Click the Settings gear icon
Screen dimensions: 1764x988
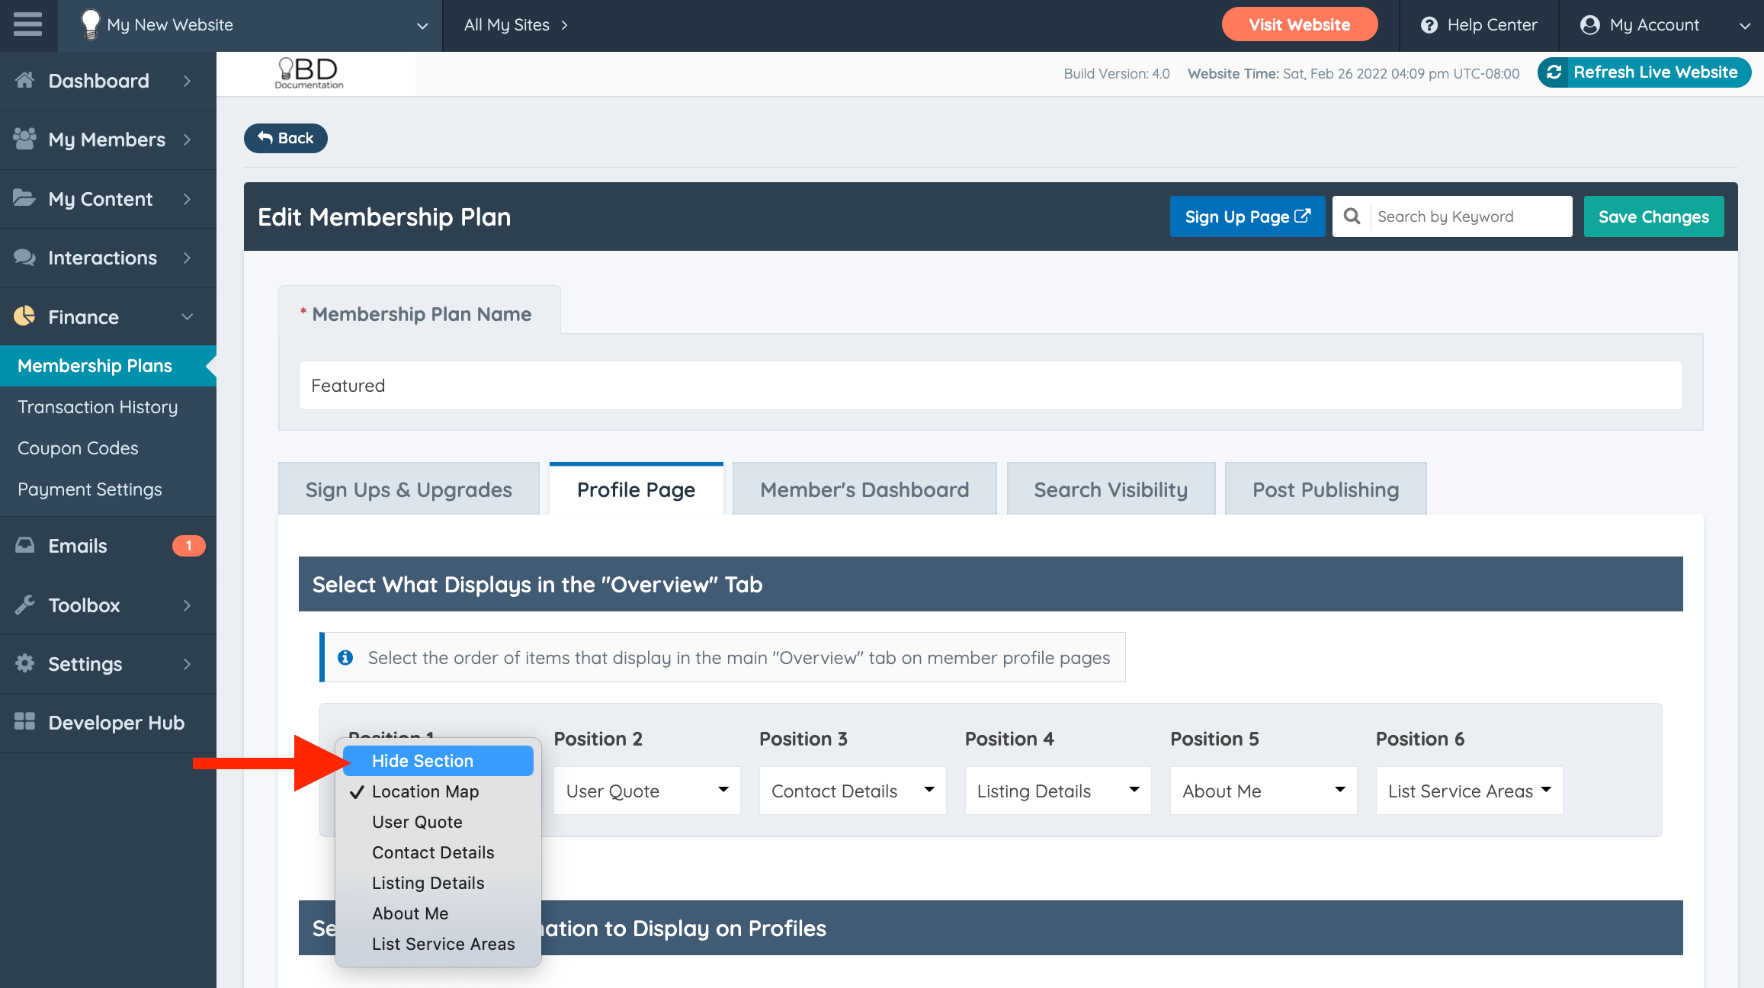point(24,663)
